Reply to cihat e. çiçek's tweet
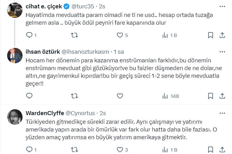 (29, 35)
